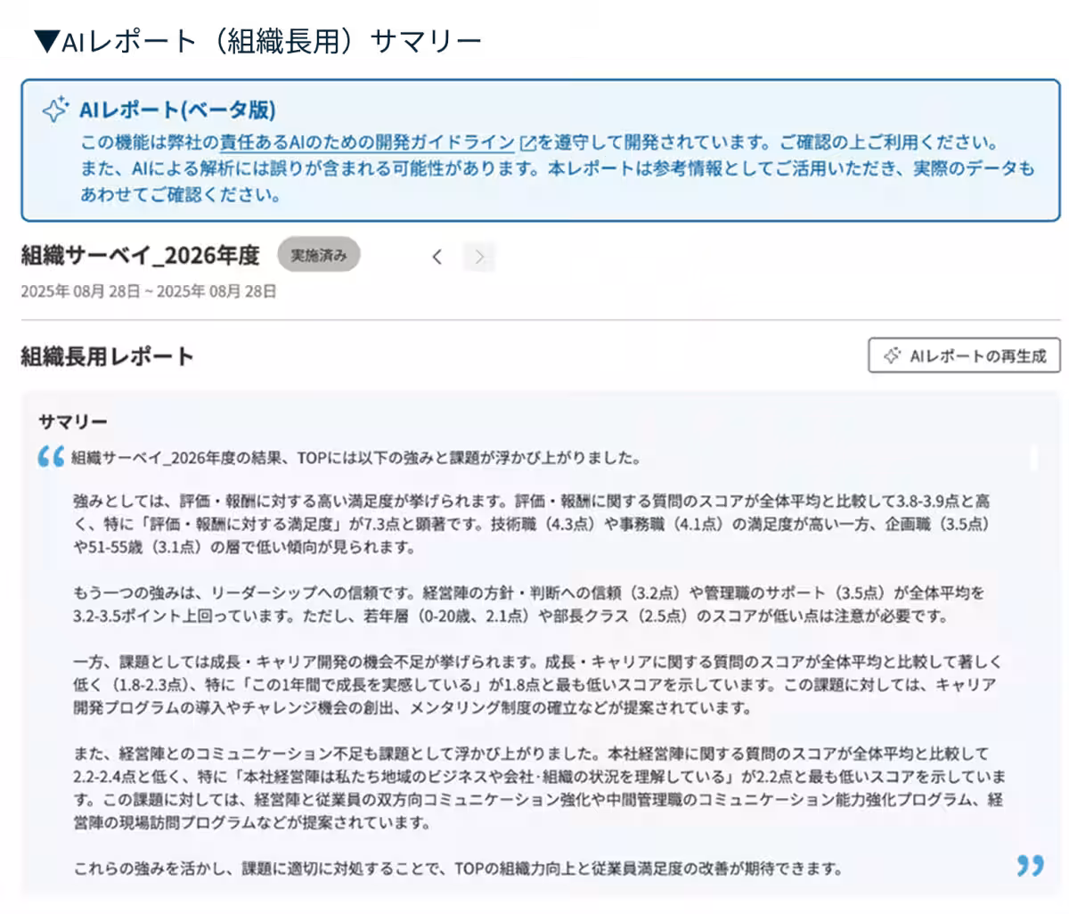Select the 組織サーベイ_2026年度 survey title

(x=138, y=256)
